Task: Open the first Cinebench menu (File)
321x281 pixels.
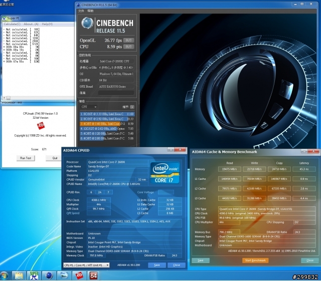Action: pos(81,11)
